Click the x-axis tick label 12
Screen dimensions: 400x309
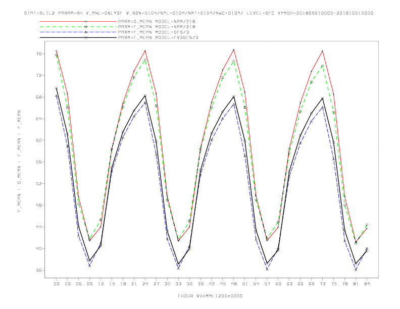101,284
